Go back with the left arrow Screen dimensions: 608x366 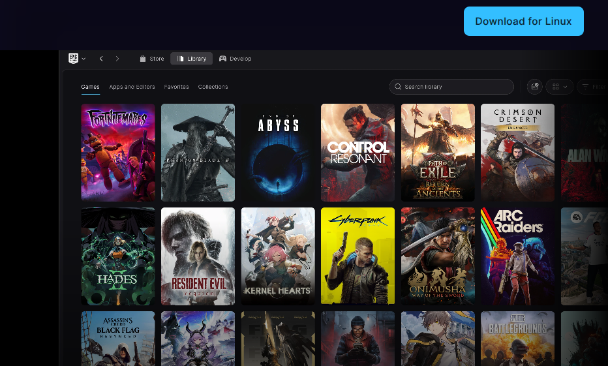pyautogui.click(x=101, y=59)
